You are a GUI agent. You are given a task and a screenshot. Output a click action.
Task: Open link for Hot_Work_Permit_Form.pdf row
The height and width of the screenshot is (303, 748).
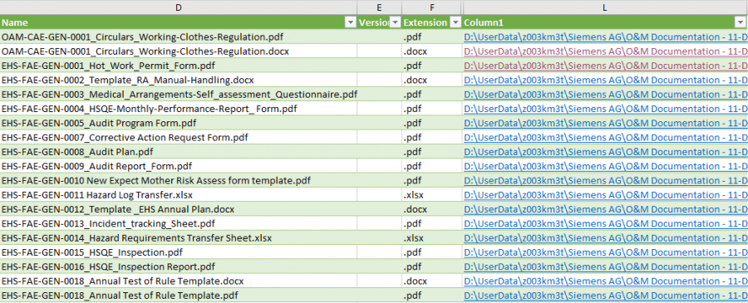[605, 66]
